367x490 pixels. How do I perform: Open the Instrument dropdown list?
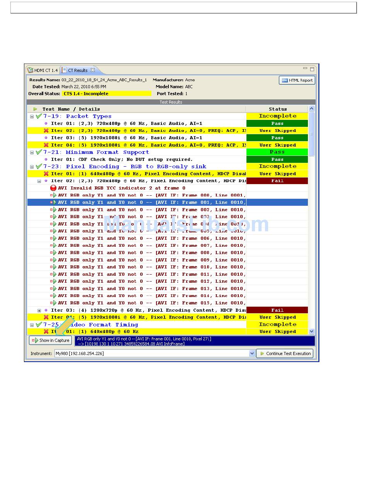(x=252, y=353)
